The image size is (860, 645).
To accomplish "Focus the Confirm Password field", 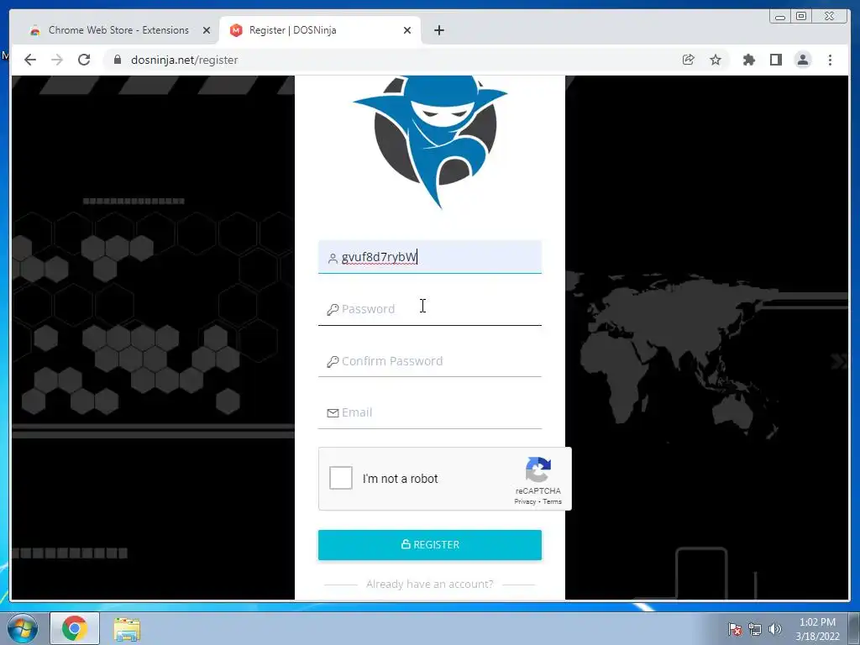I will click(430, 361).
